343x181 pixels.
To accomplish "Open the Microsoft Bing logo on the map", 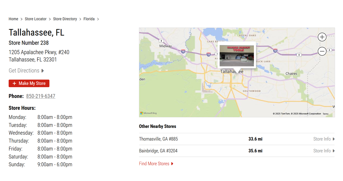I will (x=149, y=113).
